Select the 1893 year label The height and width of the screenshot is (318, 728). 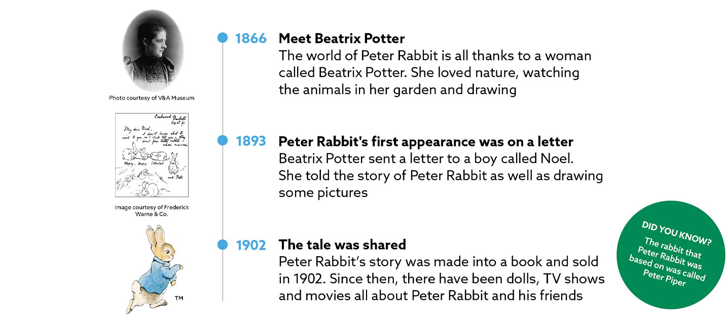tap(251, 141)
